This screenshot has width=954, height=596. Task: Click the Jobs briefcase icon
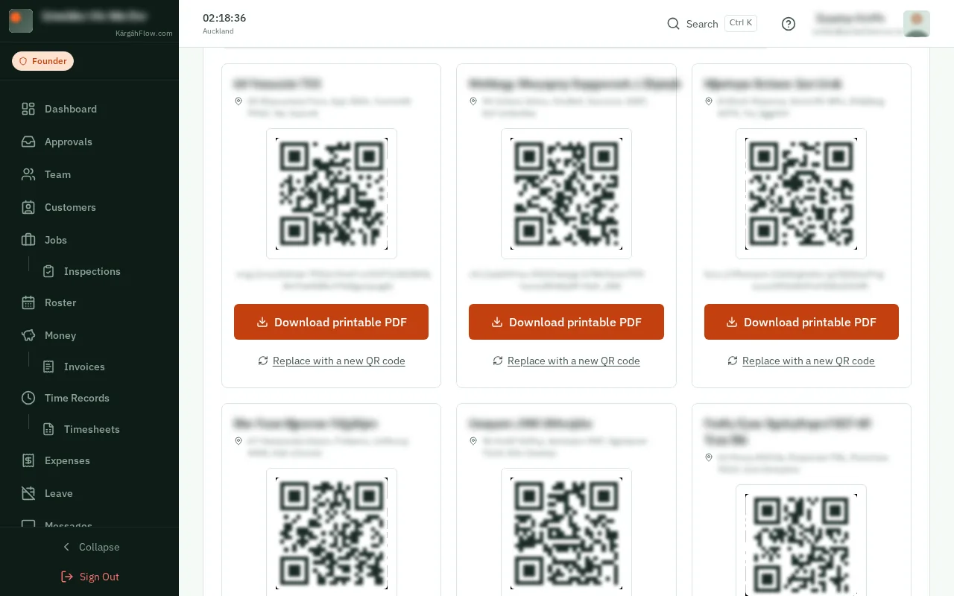pos(28,240)
